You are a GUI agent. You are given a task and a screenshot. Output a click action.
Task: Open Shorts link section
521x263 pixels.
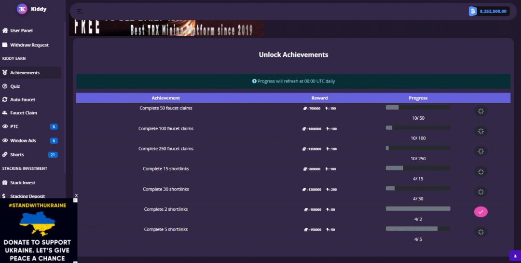tap(17, 154)
